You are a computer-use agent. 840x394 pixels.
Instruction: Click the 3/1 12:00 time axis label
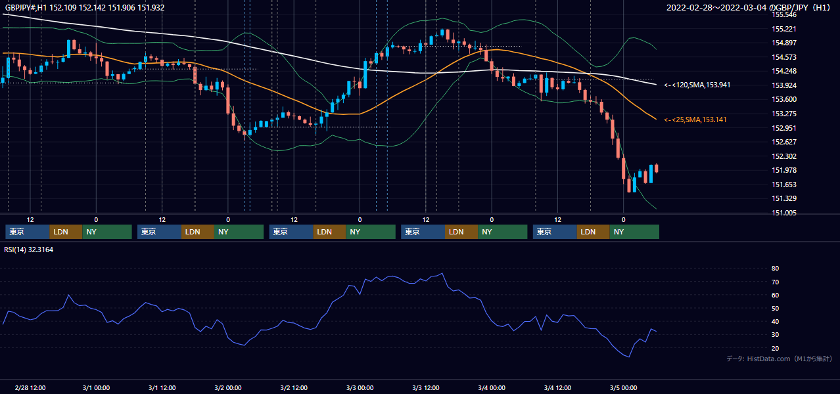tap(162, 387)
